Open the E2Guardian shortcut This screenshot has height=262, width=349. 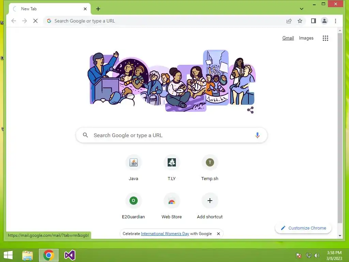click(133, 206)
